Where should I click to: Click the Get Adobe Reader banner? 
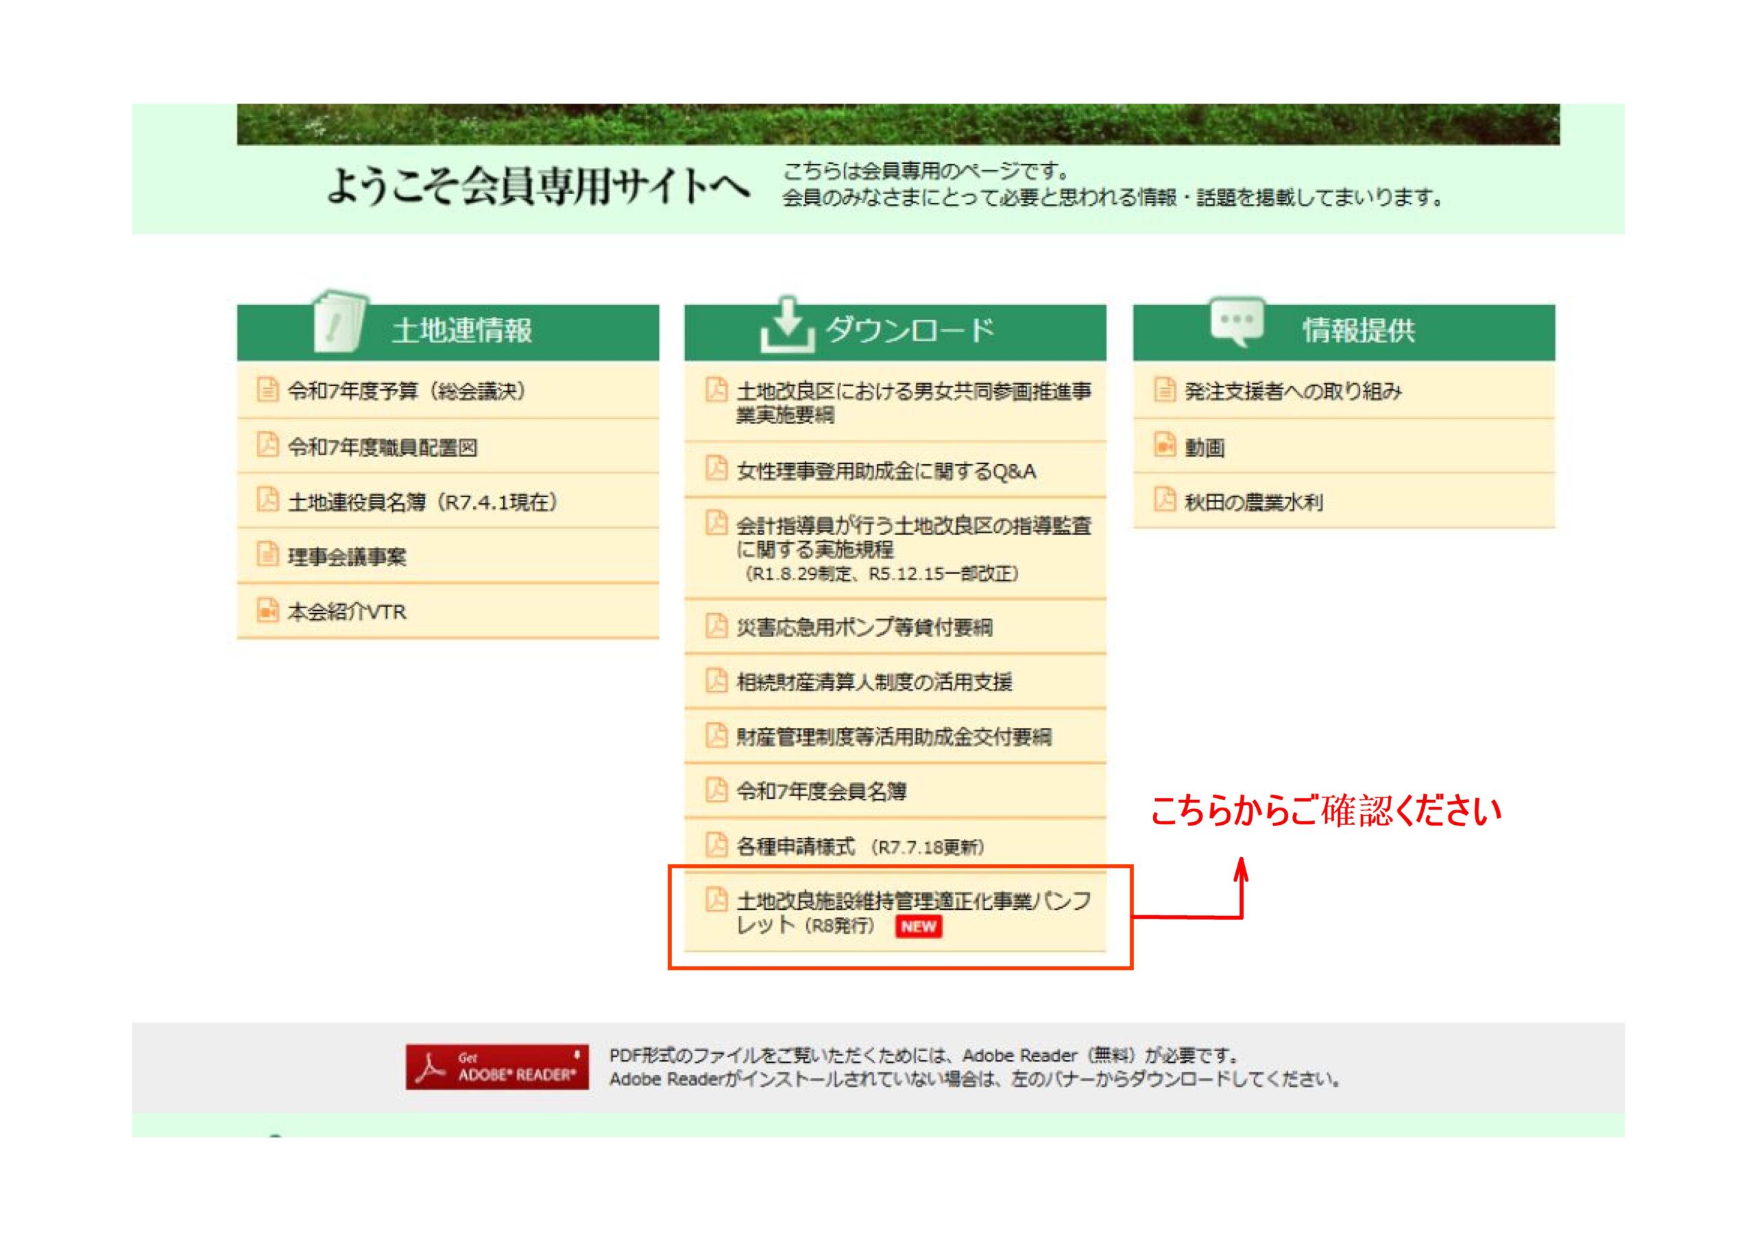click(497, 1067)
